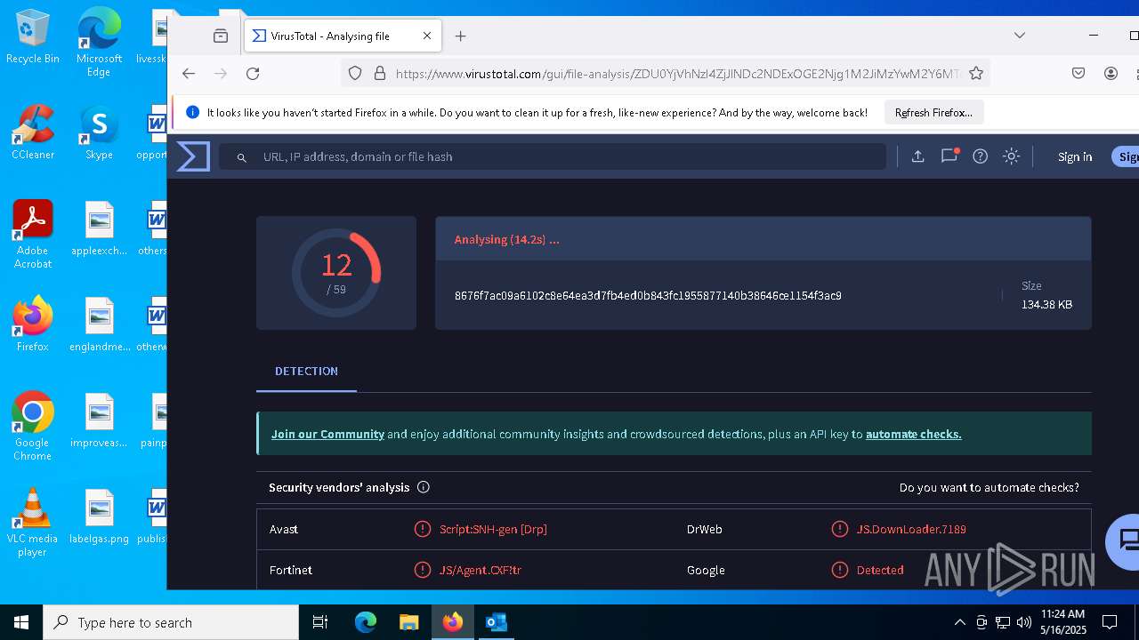This screenshot has height=640, width=1139.
Task: Click the taskbar clock showing 11:24 AM
Action: 1062,622
